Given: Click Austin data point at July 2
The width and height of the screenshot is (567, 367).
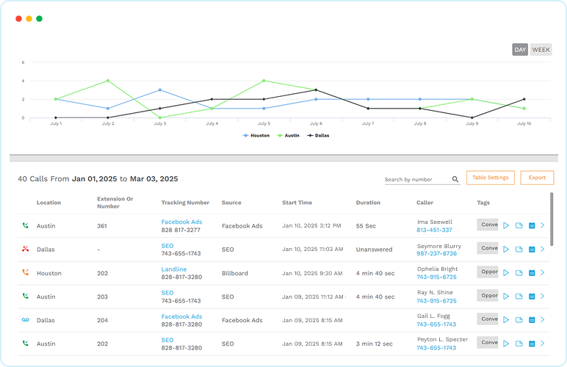Looking at the screenshot, I should tap(108, 81).
